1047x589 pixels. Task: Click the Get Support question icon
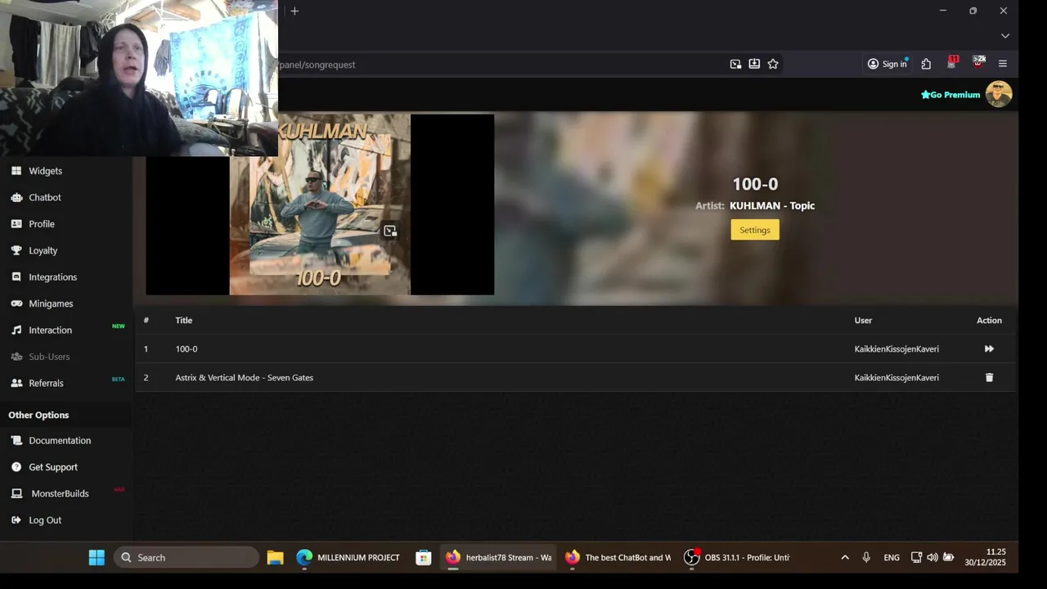[x=16, y=467]
